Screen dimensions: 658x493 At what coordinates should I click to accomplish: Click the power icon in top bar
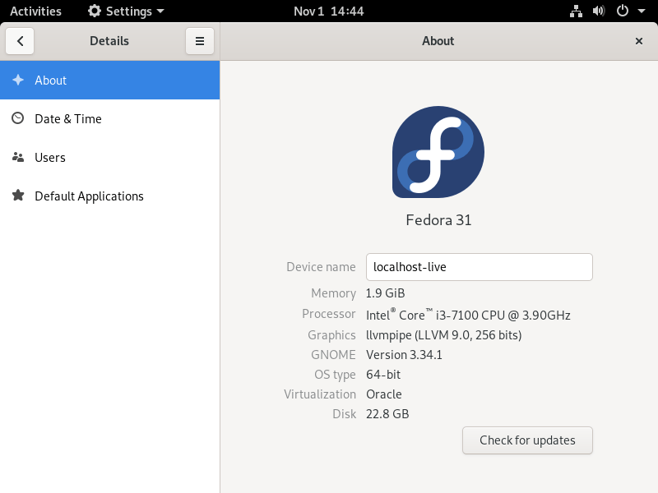(x=623, y=11)
